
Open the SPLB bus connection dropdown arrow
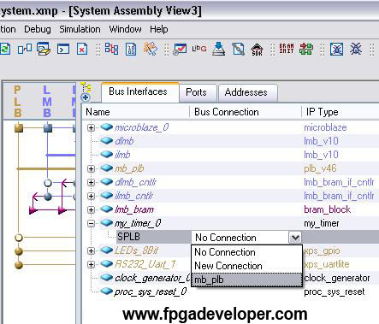pyautogui.click(x=295, y=237)
